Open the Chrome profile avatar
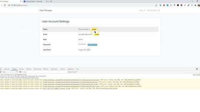 click(x=199, y=5)
